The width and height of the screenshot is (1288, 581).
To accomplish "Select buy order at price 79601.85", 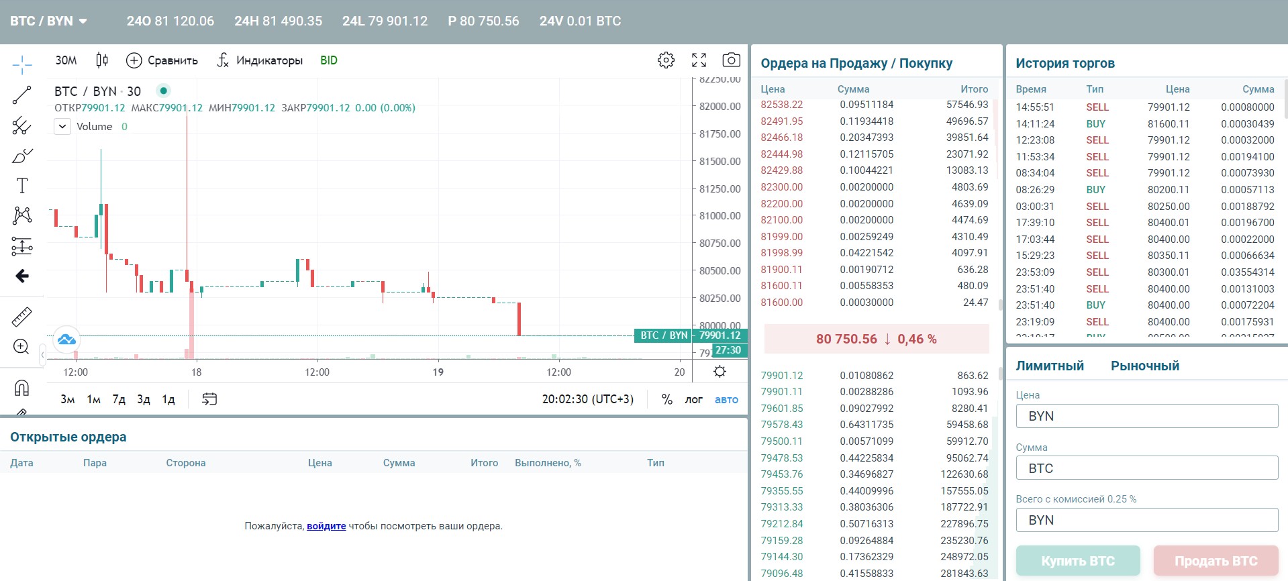I will point(875,409).
